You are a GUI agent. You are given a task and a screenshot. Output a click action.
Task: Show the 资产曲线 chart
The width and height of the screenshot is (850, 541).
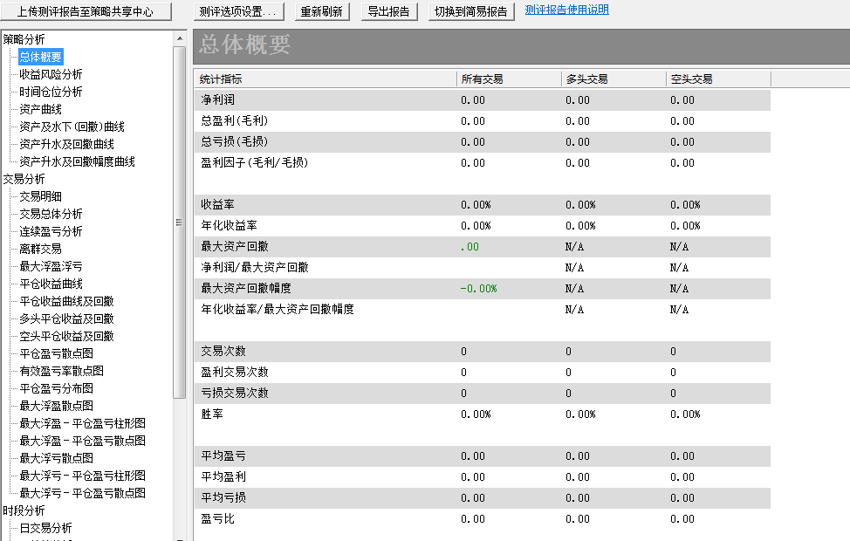point(40,109)
